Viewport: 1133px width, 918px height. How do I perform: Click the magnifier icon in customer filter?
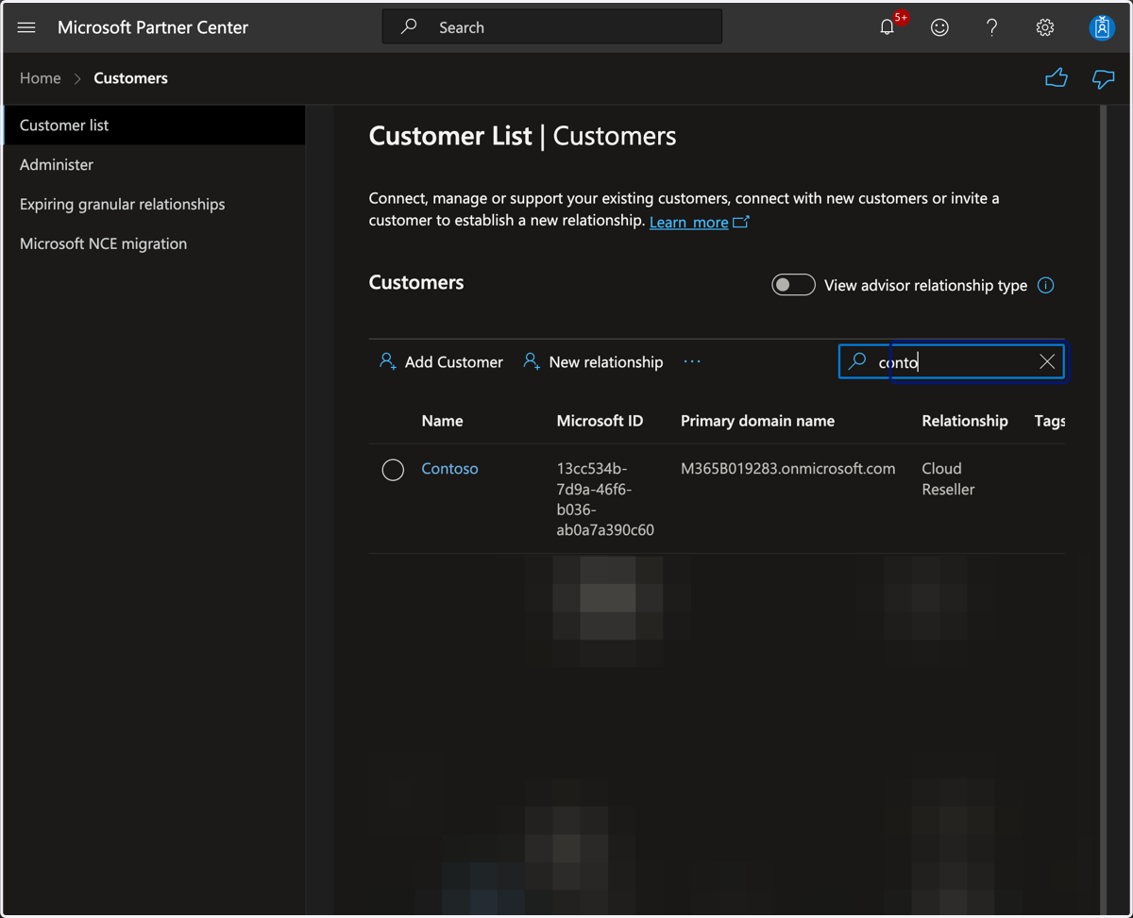pyautogui.click(x=857, y=361)
